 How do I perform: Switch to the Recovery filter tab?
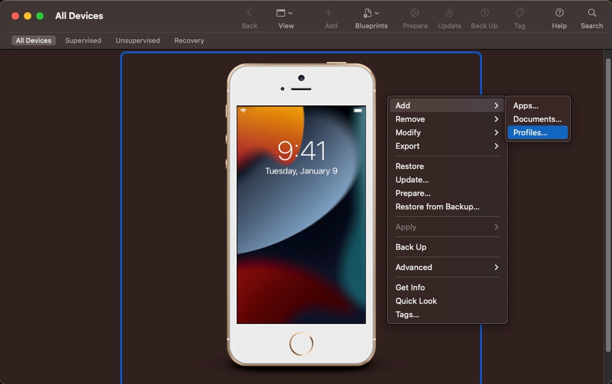[189, 40]
